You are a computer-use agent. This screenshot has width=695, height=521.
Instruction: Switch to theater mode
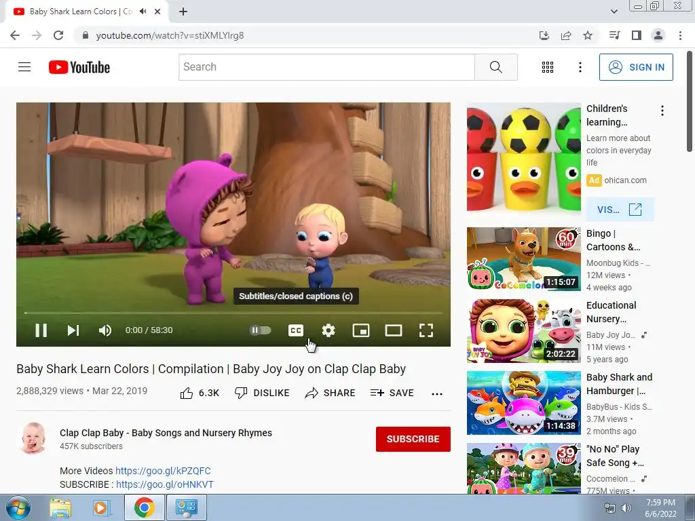394,330
